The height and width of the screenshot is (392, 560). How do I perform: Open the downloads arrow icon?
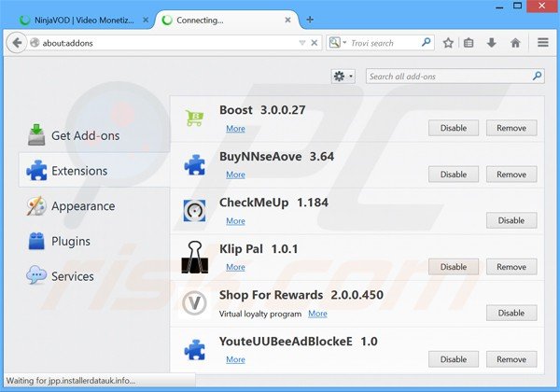pos(492,43)
